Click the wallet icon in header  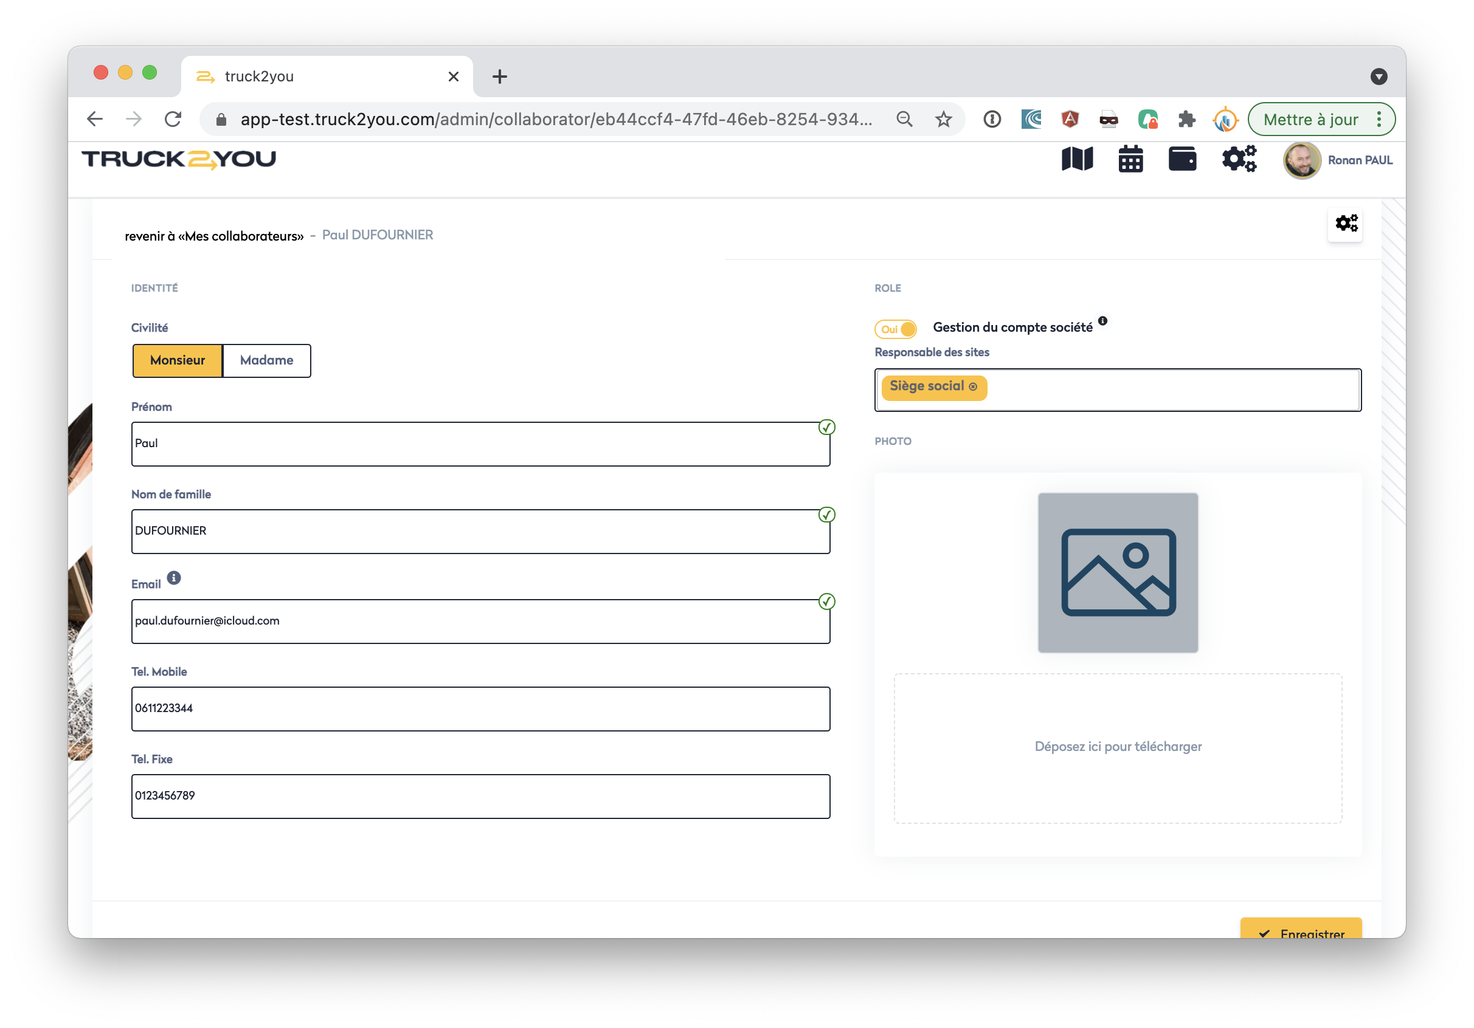[x=1182, y=159]
